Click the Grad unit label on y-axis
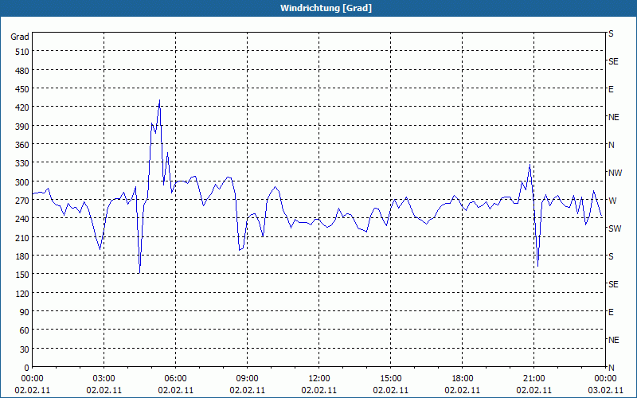The image size is (637, 398). tap(20, 37)
